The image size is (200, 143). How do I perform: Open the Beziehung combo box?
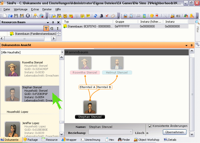[x=110, y=132]
